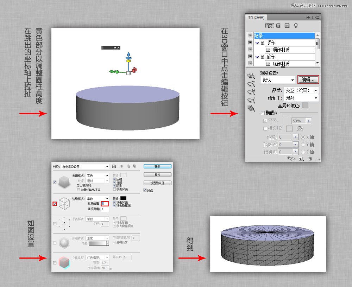Enable the 横截面 cross section checkbox
Screen dimensions: 352x287
point(263,113)
